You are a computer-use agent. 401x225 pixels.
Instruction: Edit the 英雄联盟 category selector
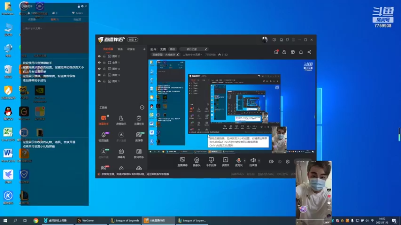pos(166,55)
